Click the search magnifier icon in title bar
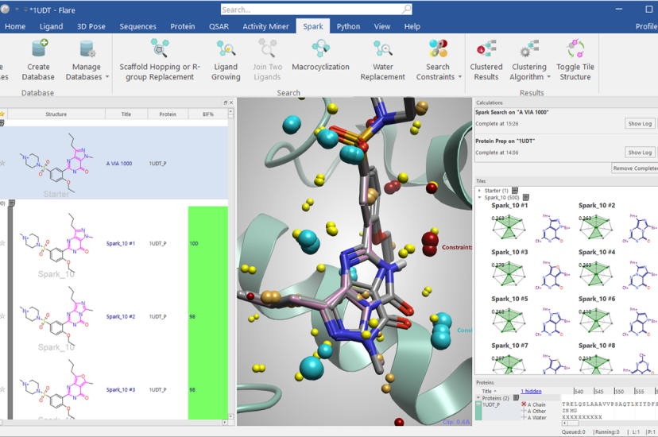The height and width of the screenshot is (437, 658). (x=406, y=10)
